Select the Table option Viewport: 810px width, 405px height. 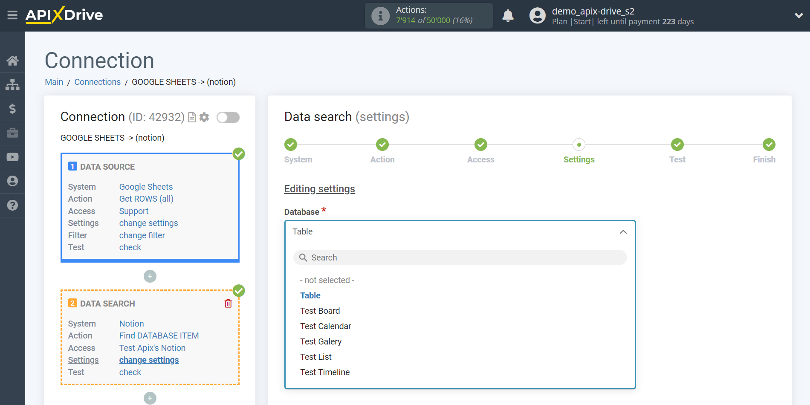(310, 295)
